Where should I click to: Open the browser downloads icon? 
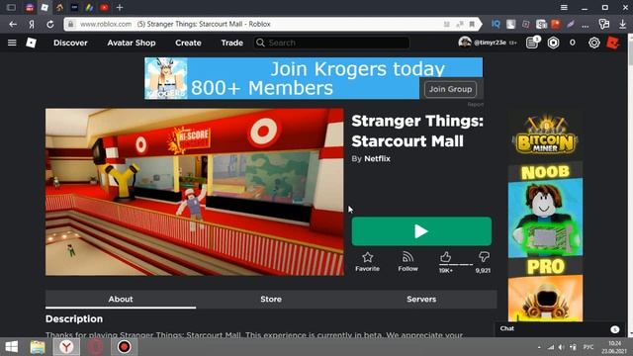pyautogui.click(x=622, y=24)
